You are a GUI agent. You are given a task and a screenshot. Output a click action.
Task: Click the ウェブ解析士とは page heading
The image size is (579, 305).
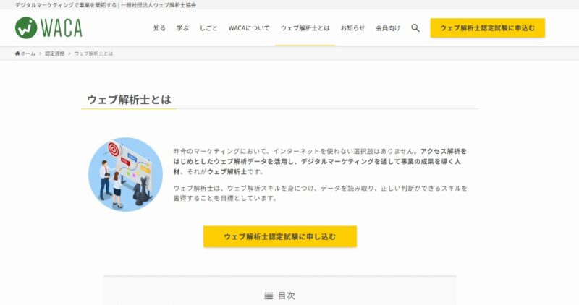point(129,100)
